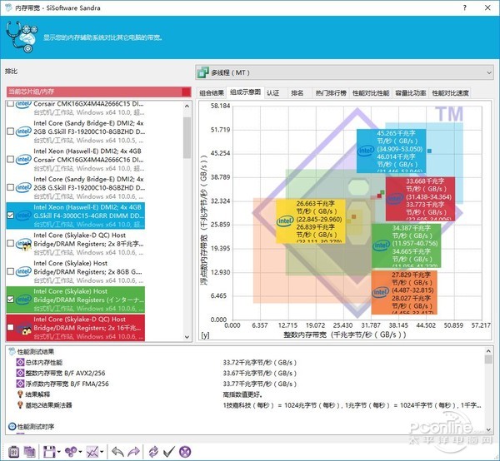Viewport: 500px width, 461px height.
Task: Click the Intel logo of G.Skill F4-3000C15 row
Action: click(x=23, y=216)
